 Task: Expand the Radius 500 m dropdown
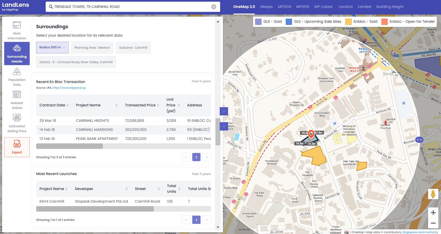[52, 47]
